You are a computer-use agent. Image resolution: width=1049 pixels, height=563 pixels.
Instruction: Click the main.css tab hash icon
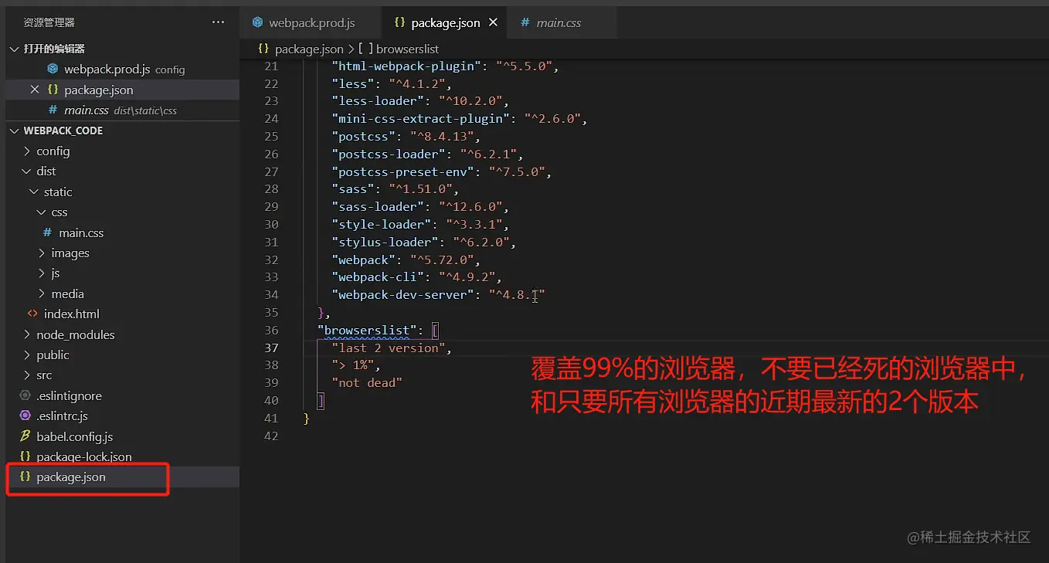coord(525,22)
